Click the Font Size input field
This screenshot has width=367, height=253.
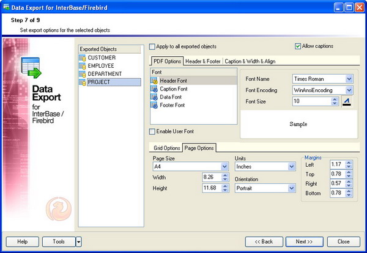point(311,101)
